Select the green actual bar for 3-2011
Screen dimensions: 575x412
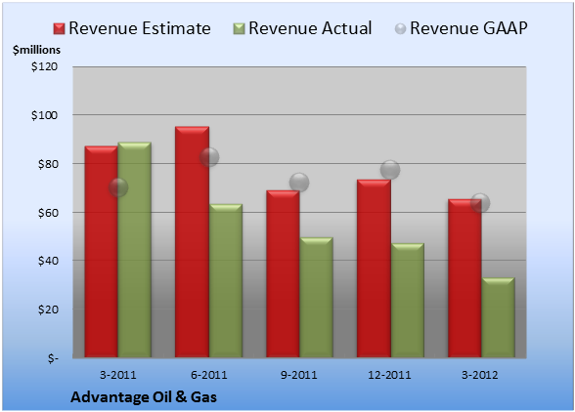134,250
